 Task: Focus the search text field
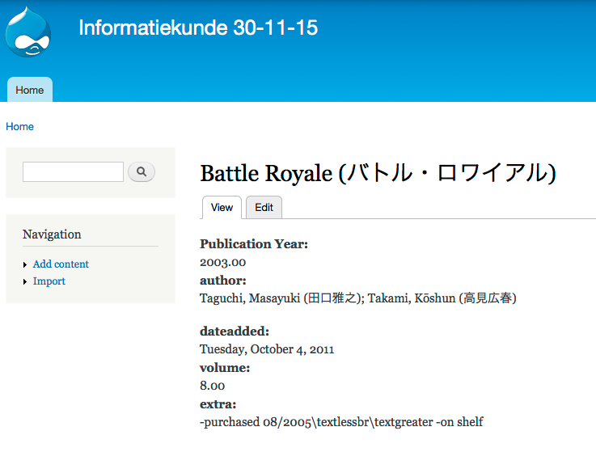pyautogui.click(x=73, y=171)
